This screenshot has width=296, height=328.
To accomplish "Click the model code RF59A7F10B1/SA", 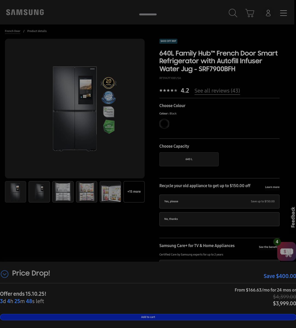I will [x=170, y=78].
